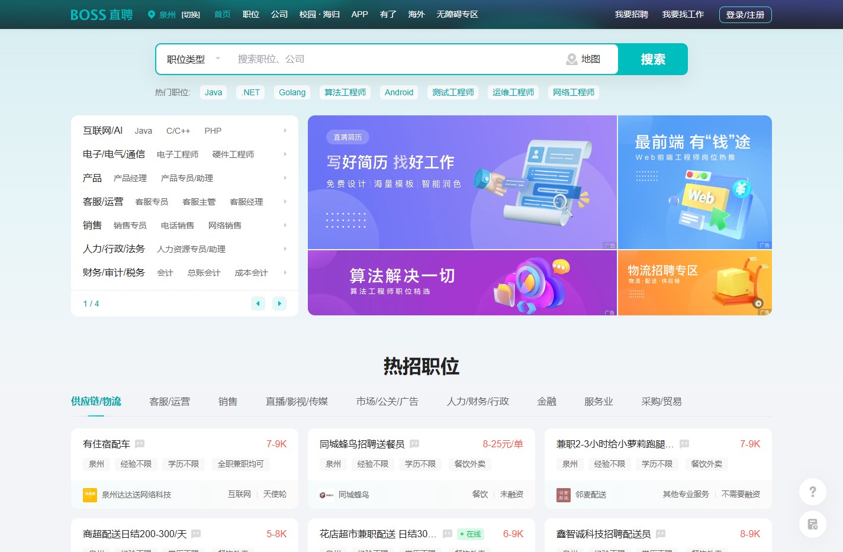The height and width of the screenshot is (552, 843).
Task: Click chat icon next to 商超配送日结200-300/天
Action: (x=196, y=534)
